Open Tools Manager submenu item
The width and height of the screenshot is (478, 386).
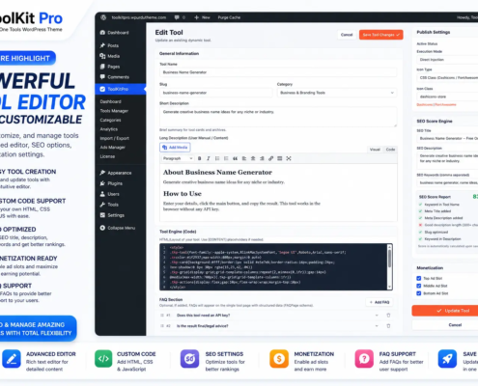pyautogui.click(x=114, y=111)
